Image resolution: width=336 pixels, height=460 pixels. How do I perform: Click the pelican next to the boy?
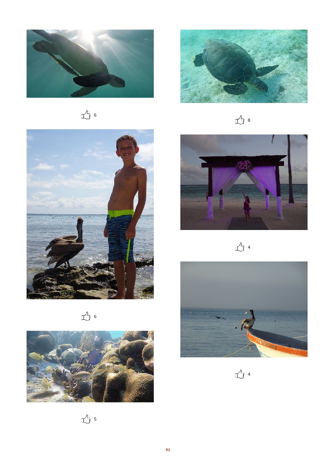coord(66,243)
